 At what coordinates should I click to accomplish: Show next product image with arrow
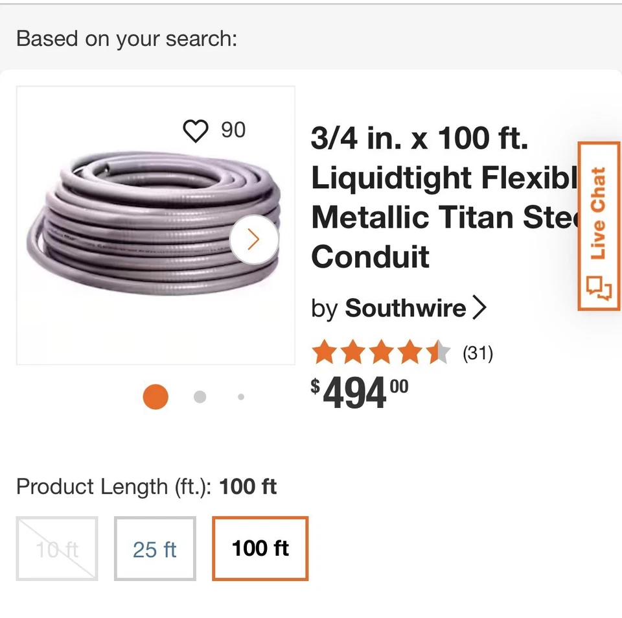tap(253, 240)
